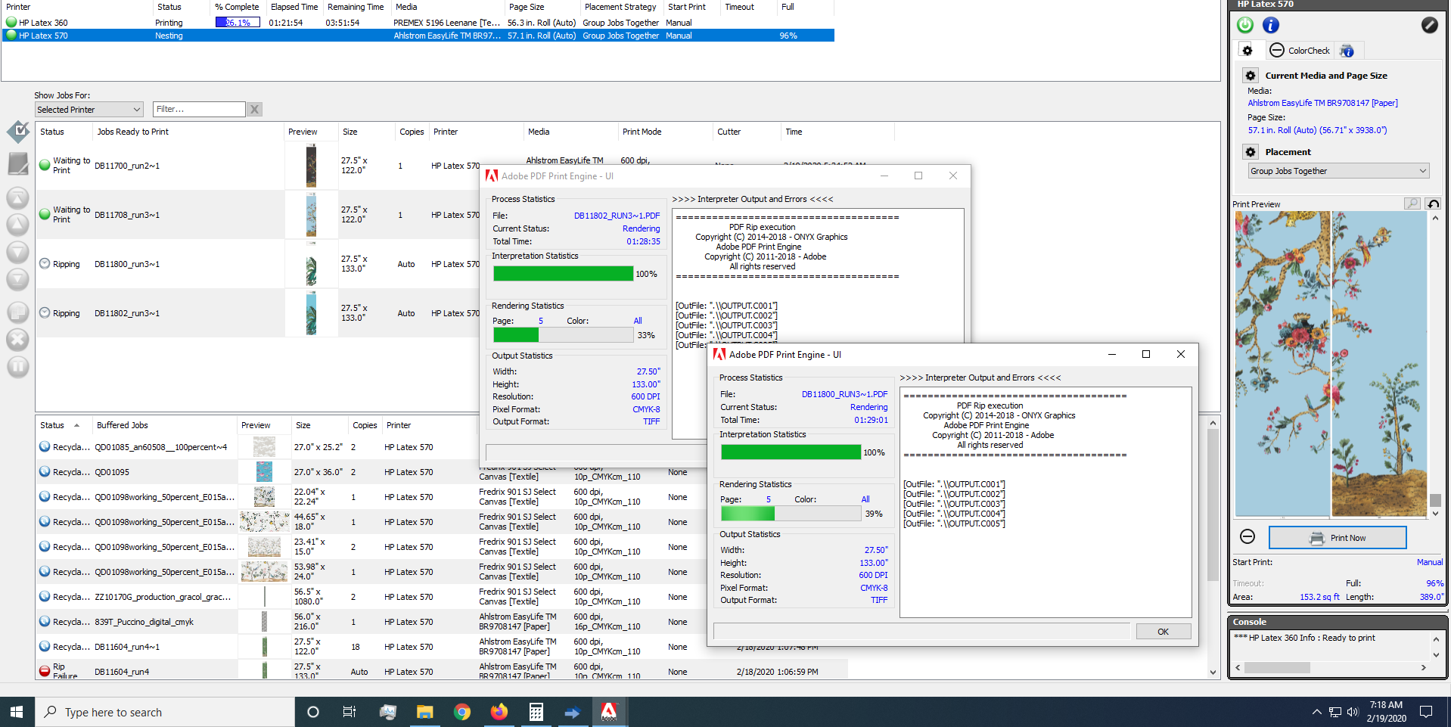Click the pause job icon

click(18, 367)
